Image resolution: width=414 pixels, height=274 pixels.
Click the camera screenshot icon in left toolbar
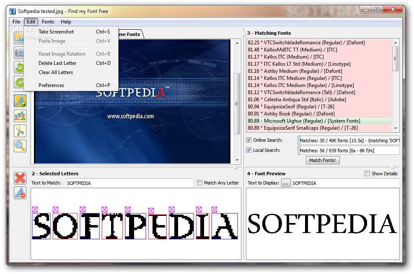click(19, 53)
